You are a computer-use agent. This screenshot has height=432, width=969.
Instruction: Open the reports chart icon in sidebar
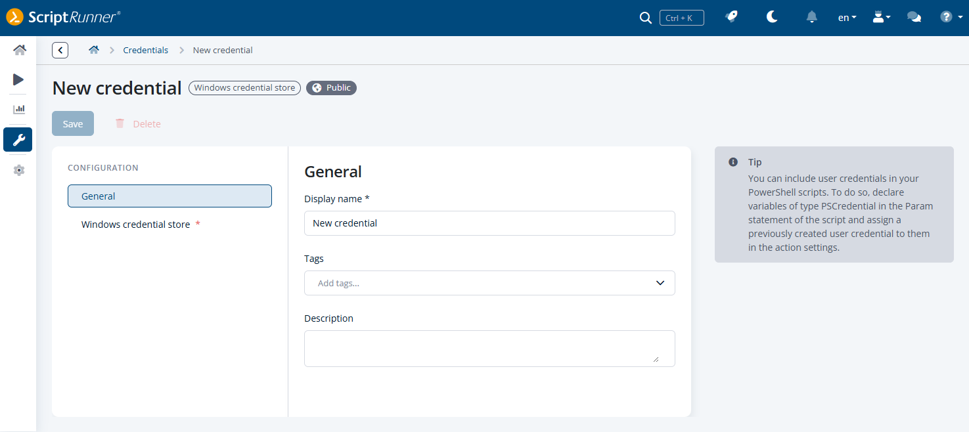point(19,109)
